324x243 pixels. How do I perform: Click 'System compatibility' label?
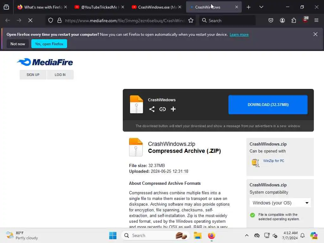[x=269, y=192]
